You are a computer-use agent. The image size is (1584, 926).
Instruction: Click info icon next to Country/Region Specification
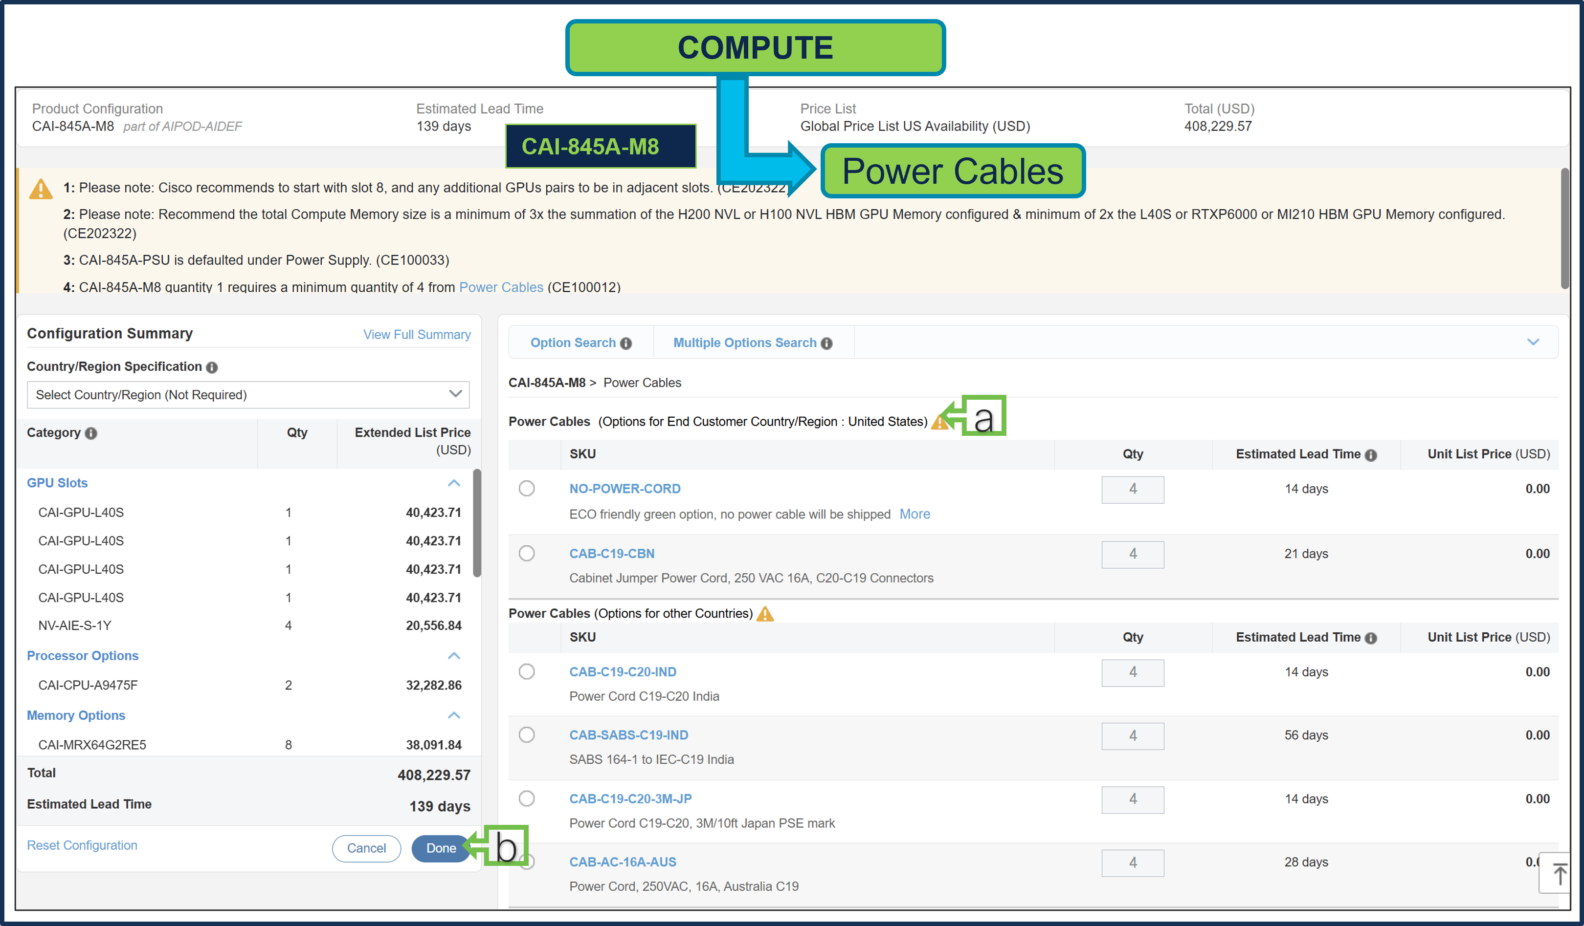(212, 367)
